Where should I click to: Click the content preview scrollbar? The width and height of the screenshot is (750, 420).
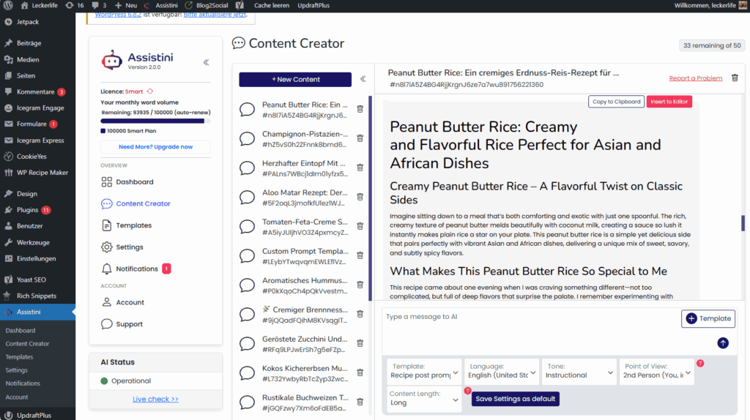pyautogui.click(x=743, y=223)
